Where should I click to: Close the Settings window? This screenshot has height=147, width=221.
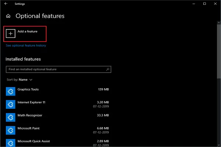pyautogui.click(x=215, y=4)
